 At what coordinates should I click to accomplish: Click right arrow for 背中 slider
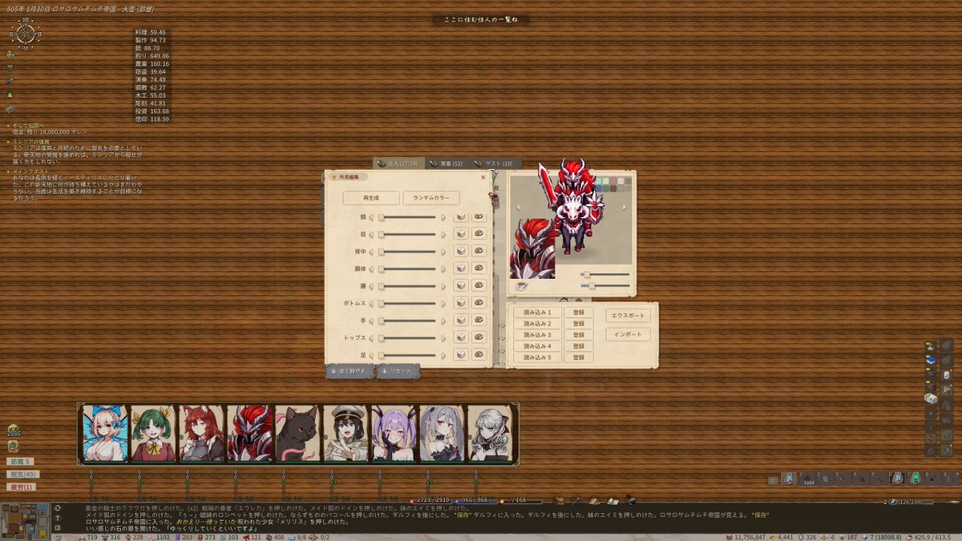point(443,251)
